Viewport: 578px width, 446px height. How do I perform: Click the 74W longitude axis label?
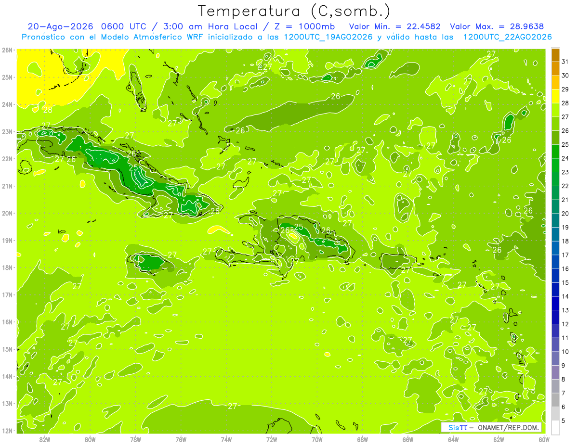click(x=226, y=439)
